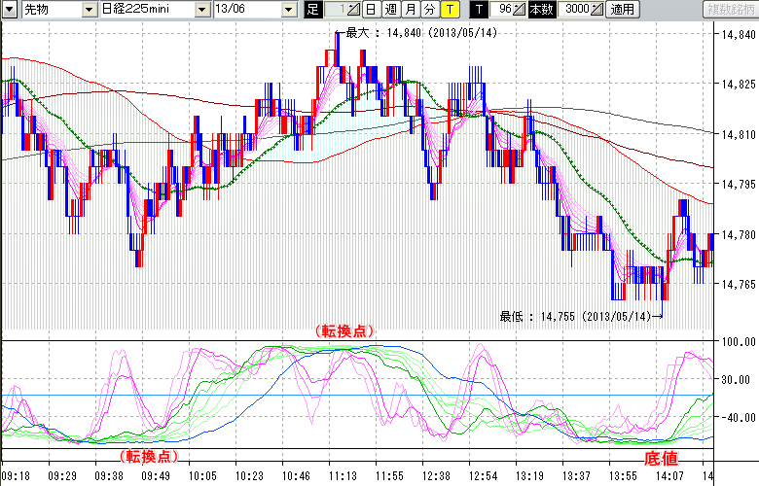Screen dimensions: 759x486
Task: Click the spinner beside the tick value 96
Action: point(521,10)
